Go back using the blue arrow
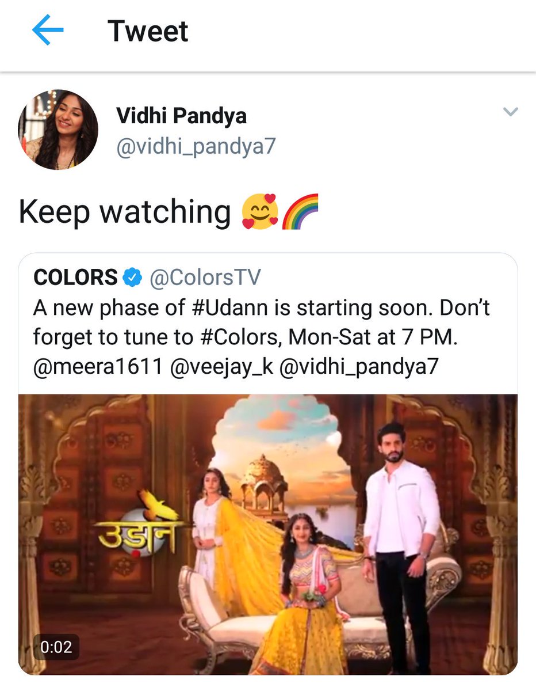 [x=47, y=31]
